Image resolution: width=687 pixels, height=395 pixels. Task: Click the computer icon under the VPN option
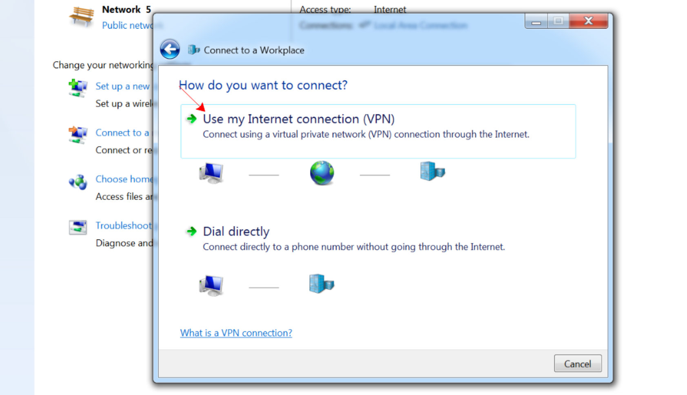coord(211,173)
